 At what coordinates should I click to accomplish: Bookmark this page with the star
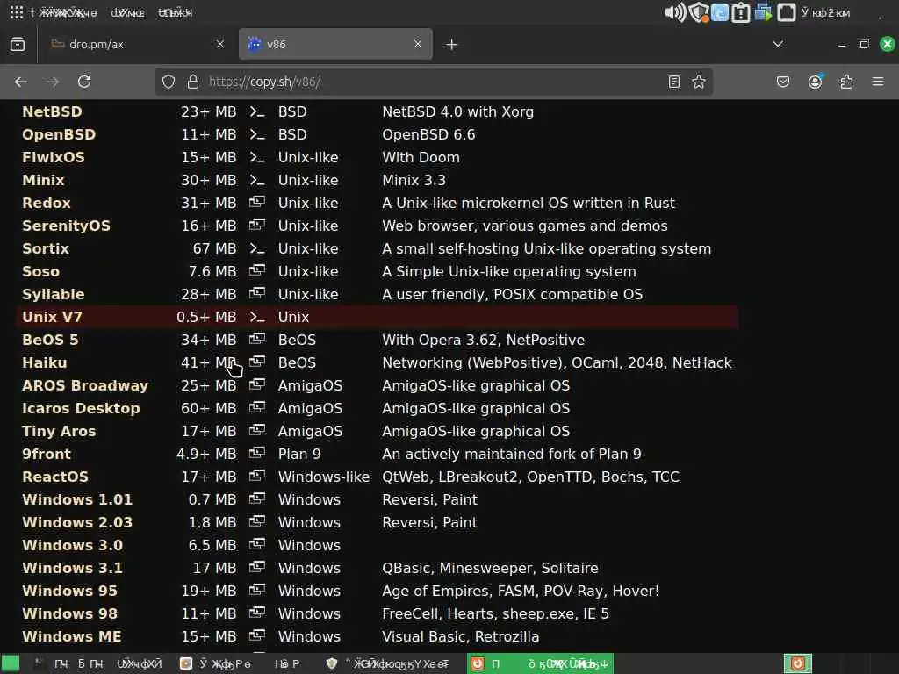(698, 82)
